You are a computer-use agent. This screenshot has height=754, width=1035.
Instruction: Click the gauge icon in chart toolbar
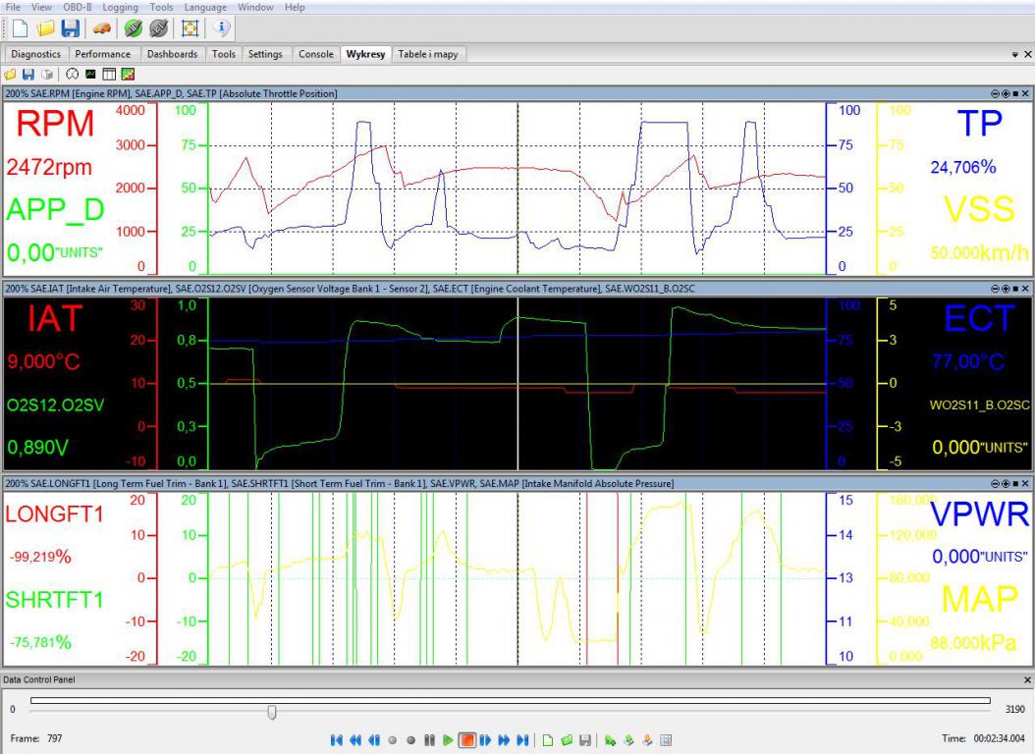point(73,74)
